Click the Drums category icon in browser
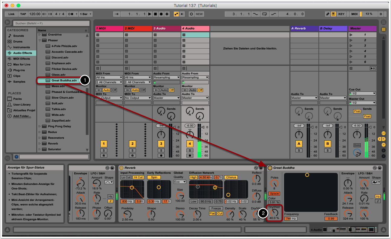This screenshot has width=391, height=239. [10, 42]
